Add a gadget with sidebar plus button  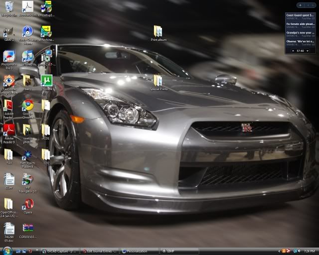click(x=300, y=5)
